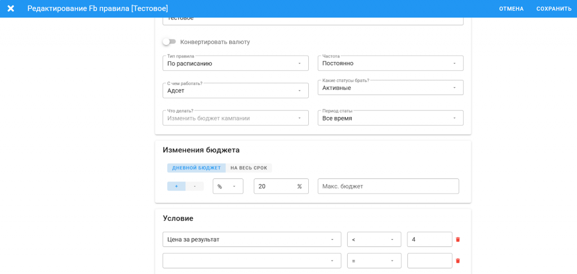Viewport: 577px width, 274px height.
Task: Open 'Какие статусы брать?' dropdown
Action: click(x=390, y=88)
